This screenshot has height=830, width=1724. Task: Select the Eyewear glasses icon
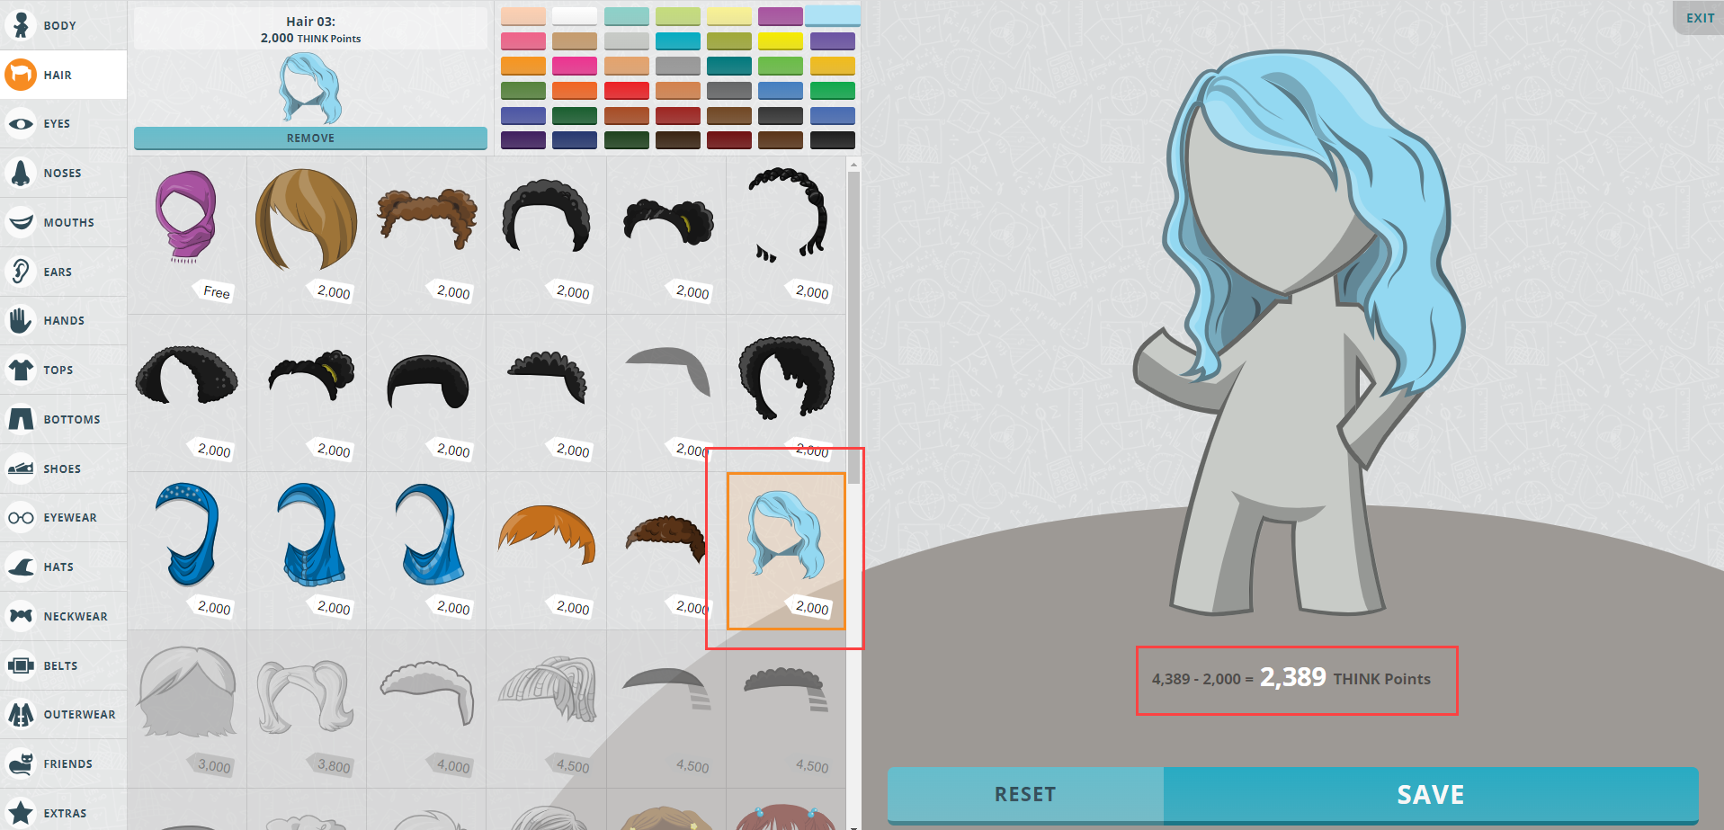21,518
